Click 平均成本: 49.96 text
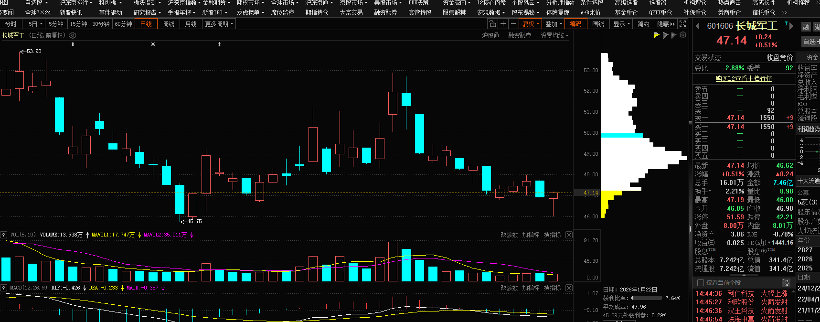The height and width of the screenshot is (322, 820). 624,307
